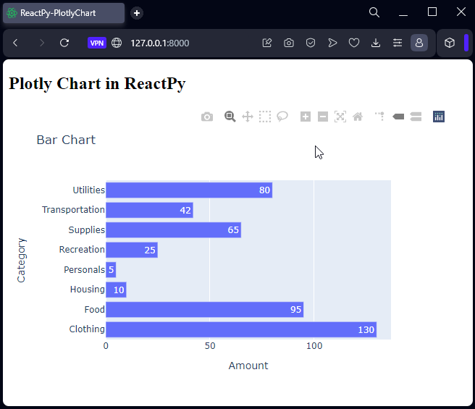Show closest data on hover
Viewport: 475px width, 409px height.
(x=398, y=117)
